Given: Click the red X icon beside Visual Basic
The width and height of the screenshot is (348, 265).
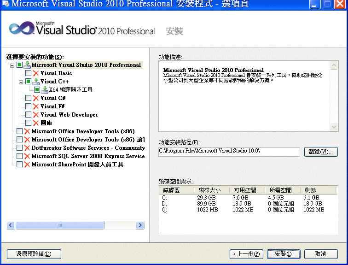Looking at the screenshot, I should point(36,73).
